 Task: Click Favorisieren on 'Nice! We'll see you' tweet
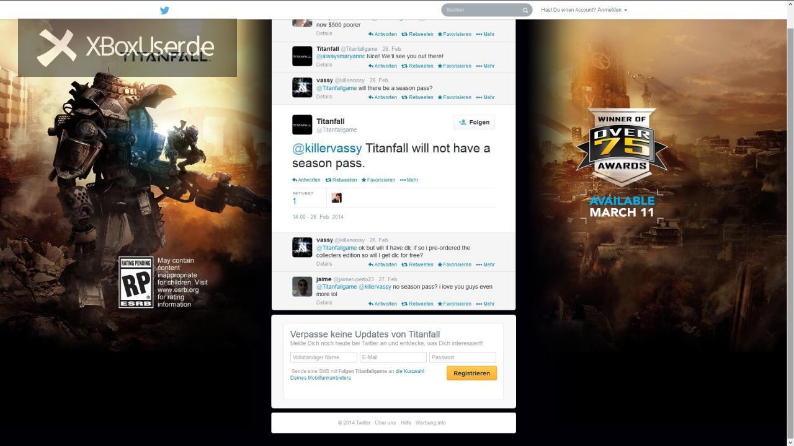point(455,66)
